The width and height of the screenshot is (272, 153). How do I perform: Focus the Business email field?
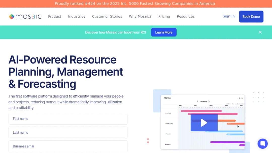click(x=68, y=146)
